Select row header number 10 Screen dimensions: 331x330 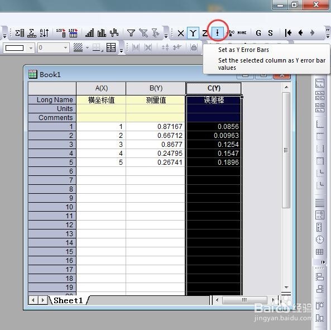[x=52, y=207]
